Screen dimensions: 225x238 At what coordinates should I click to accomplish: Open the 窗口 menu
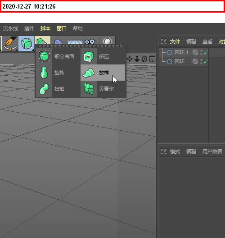61,28
